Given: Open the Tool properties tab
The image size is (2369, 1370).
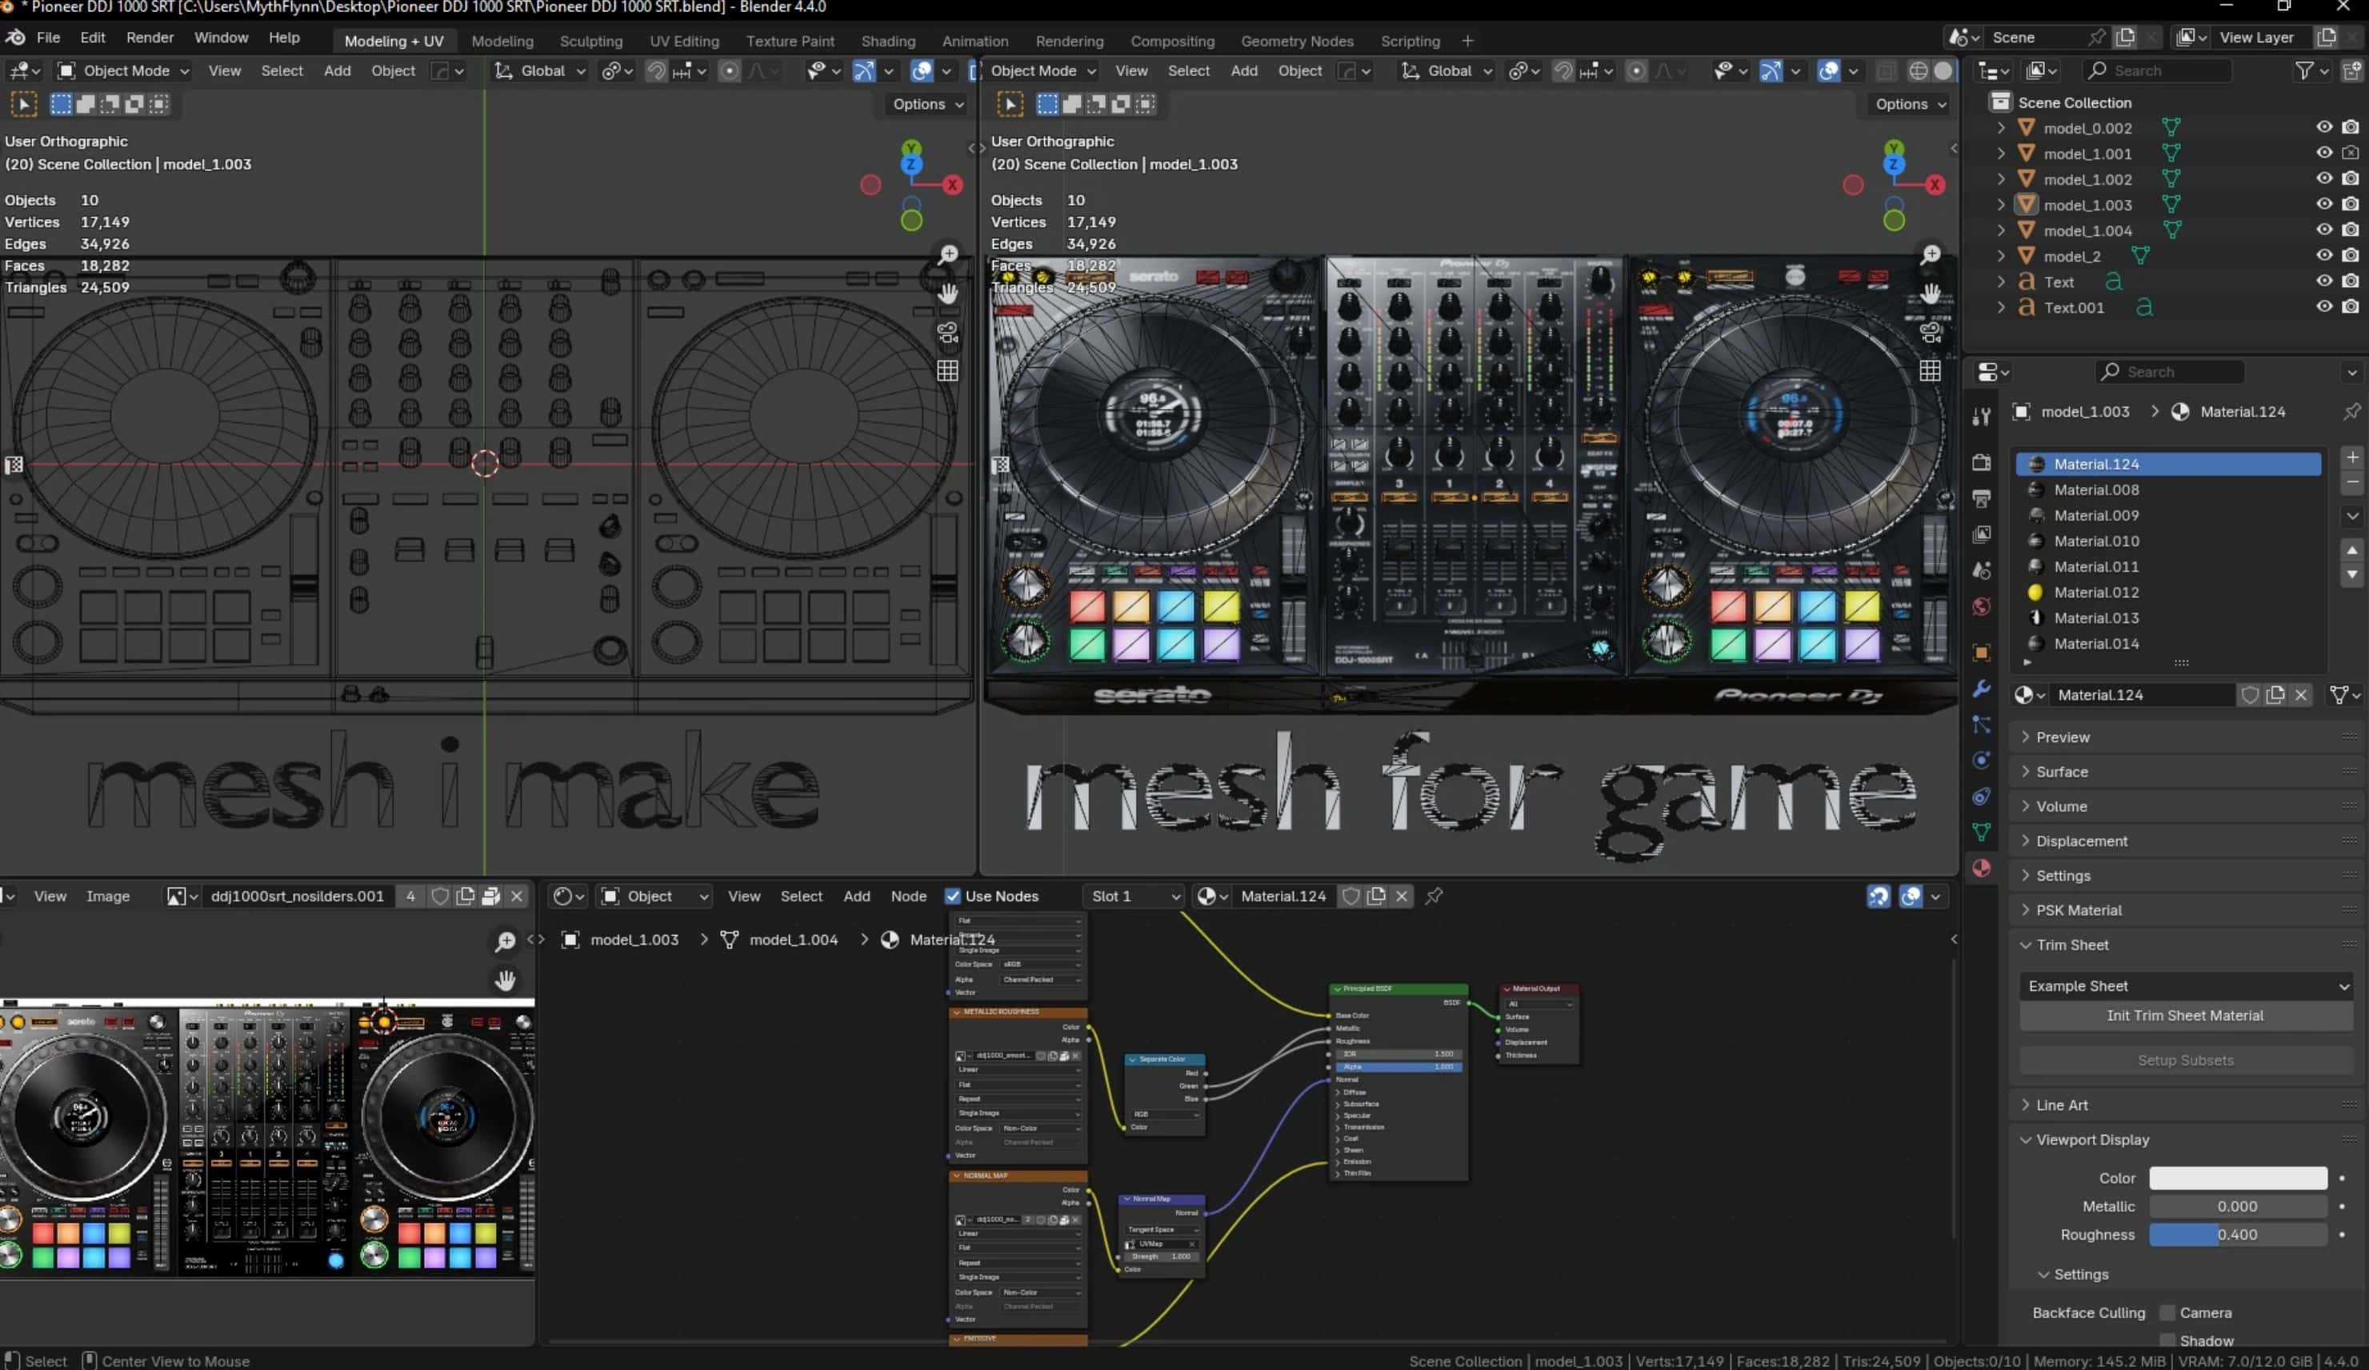Looking at the screenshot, I should (x=1982, y=416).
